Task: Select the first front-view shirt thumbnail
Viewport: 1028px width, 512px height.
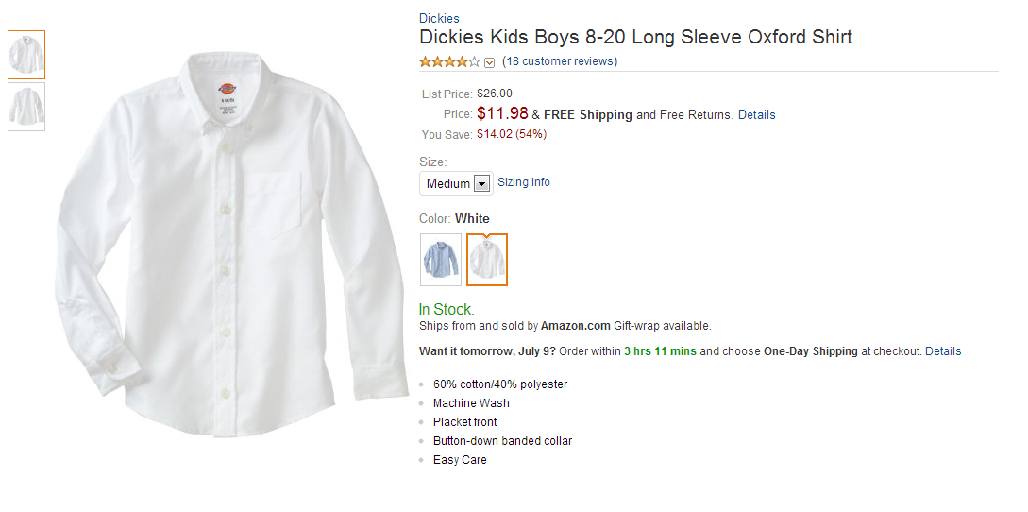Action: click(x=26, y=55)
